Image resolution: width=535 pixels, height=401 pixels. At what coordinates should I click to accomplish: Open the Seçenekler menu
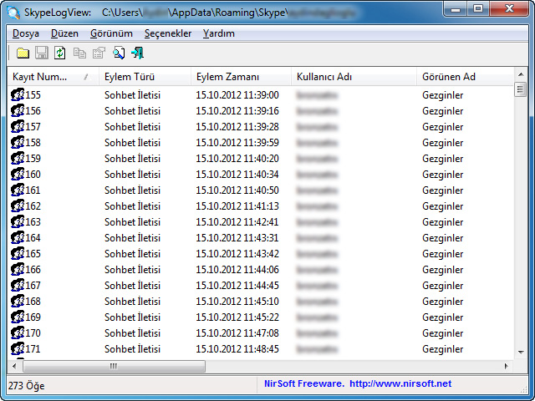click(168, 33)
